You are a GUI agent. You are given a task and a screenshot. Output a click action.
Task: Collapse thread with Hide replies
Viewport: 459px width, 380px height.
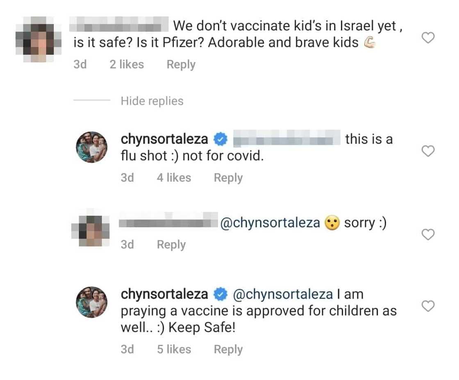pos(152,101)
